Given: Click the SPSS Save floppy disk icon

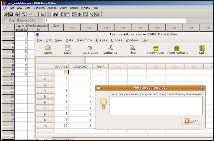Looking at the screenshot, I should [11, 14].
